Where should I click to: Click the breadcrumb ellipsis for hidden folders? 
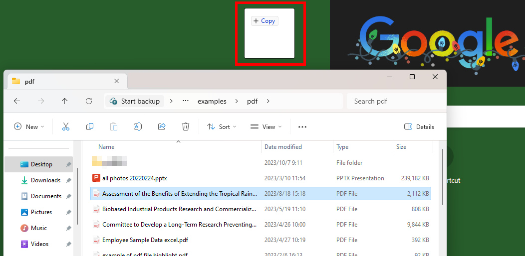[x=186, y=101]
